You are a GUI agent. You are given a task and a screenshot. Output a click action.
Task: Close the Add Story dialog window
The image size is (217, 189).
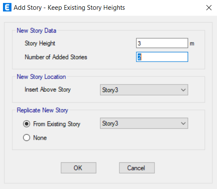[x=209, y=8]
